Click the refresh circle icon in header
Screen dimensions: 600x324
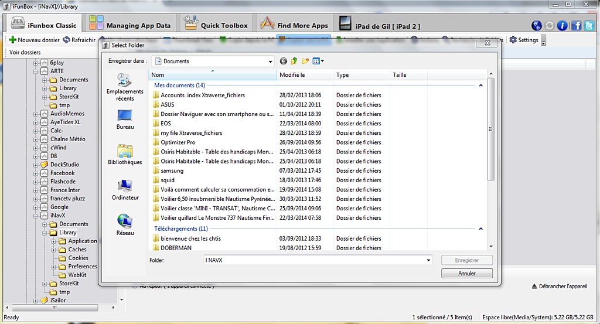pyautogui.click(x=550, y=26)
